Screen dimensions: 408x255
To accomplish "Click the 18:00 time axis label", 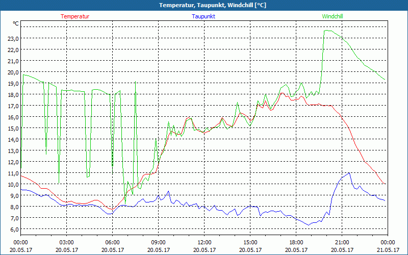I will click(x=296, y=243).
